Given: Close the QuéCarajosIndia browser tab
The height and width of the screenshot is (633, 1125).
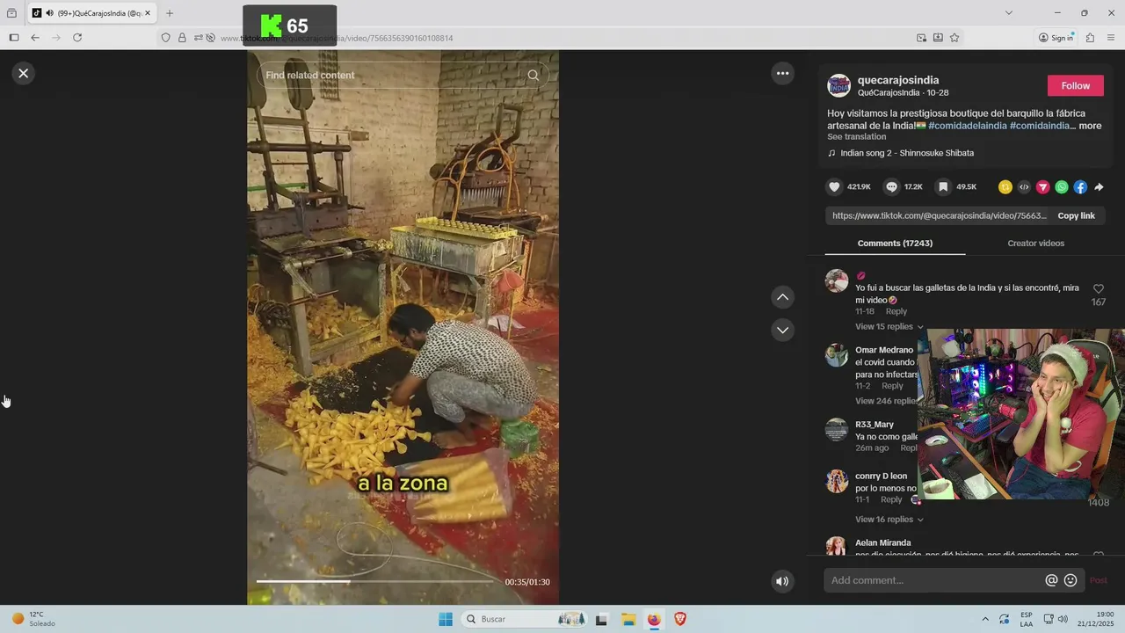Looking at the screenshot, I should point(148,13).
